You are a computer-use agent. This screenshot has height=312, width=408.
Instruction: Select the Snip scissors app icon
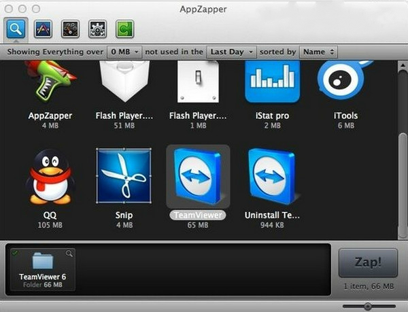124,175
